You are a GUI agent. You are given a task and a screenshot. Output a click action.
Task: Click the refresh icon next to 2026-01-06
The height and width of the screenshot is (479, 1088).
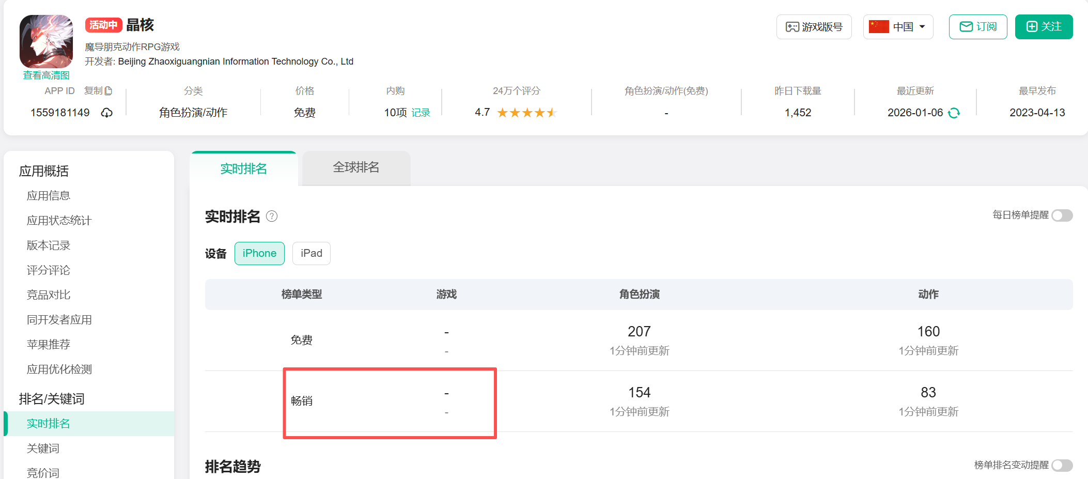(954, 113)
